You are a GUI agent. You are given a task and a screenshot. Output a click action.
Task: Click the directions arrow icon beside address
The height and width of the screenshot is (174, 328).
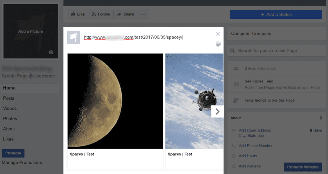pyautogui.click(x=234, y=131)
